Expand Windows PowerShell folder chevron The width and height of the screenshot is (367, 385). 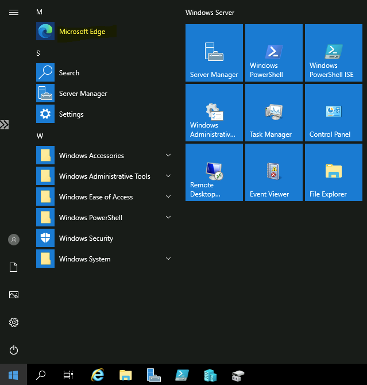(168, 217)
